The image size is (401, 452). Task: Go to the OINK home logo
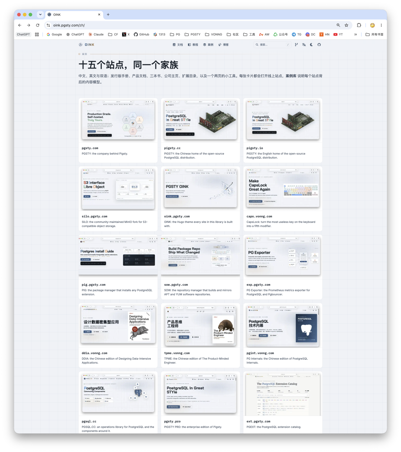click(87, 45)
